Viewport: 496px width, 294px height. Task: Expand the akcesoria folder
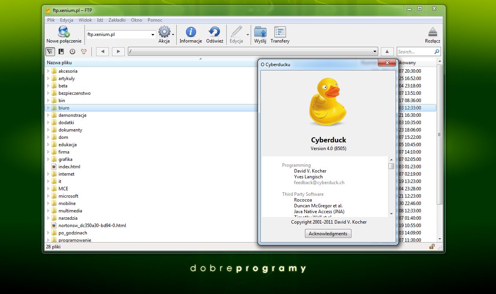click(x=48, y=71)
